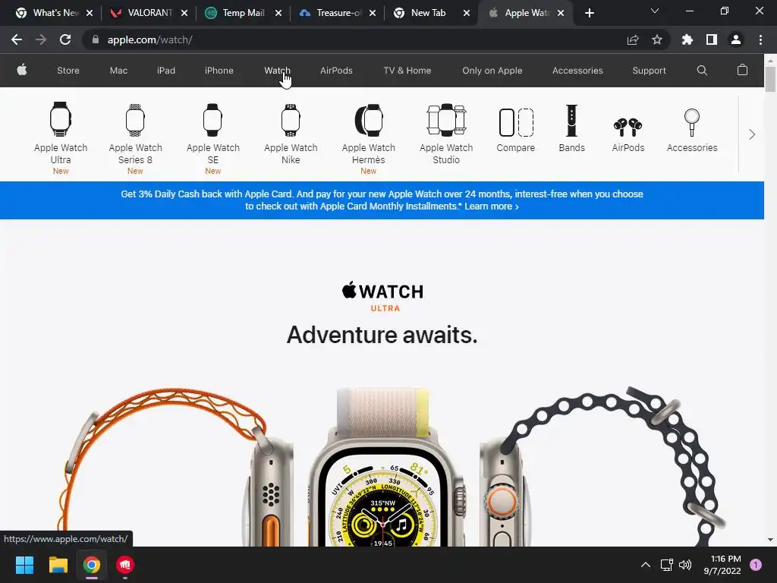Open the Compare watches icon
Screen dimensions: 777x583
pos(515,122)
